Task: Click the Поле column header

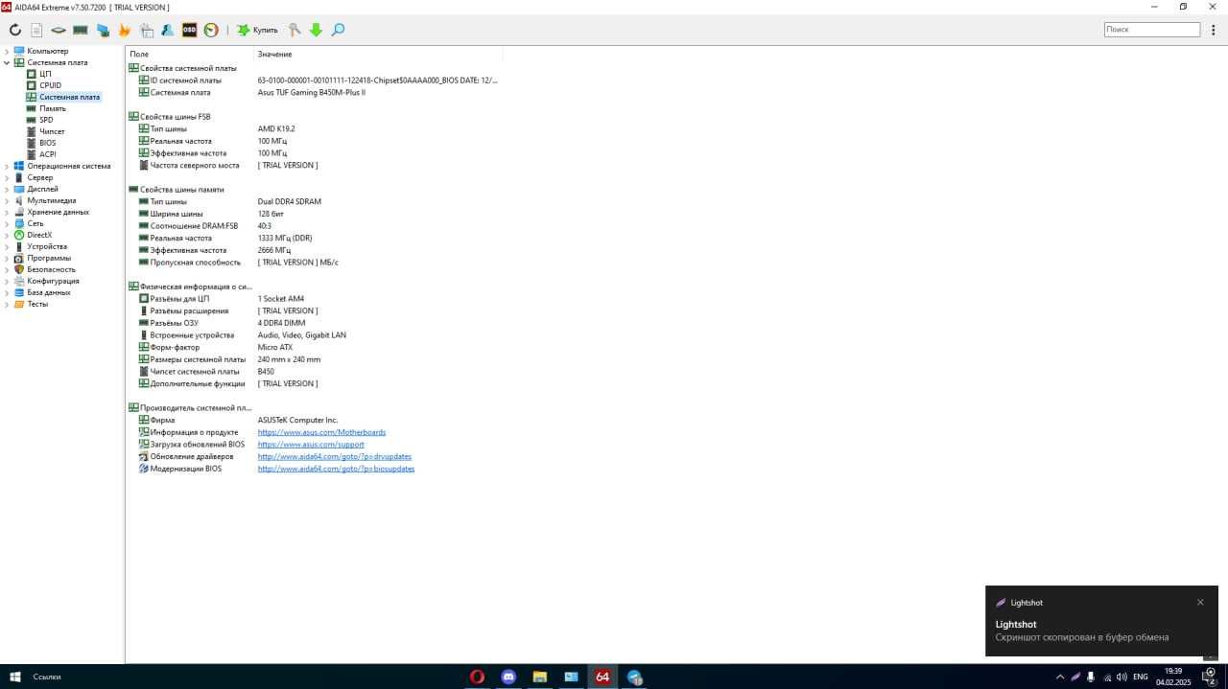Action: [189, 55]
